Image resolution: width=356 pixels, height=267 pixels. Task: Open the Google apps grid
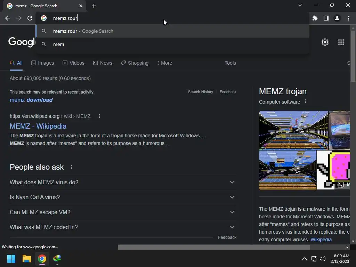341,42
